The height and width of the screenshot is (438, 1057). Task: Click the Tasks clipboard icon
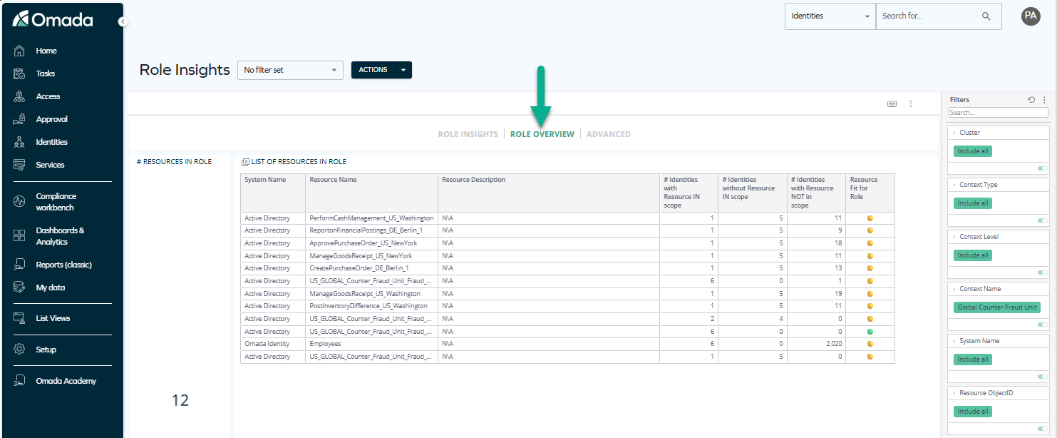point(20,73)
